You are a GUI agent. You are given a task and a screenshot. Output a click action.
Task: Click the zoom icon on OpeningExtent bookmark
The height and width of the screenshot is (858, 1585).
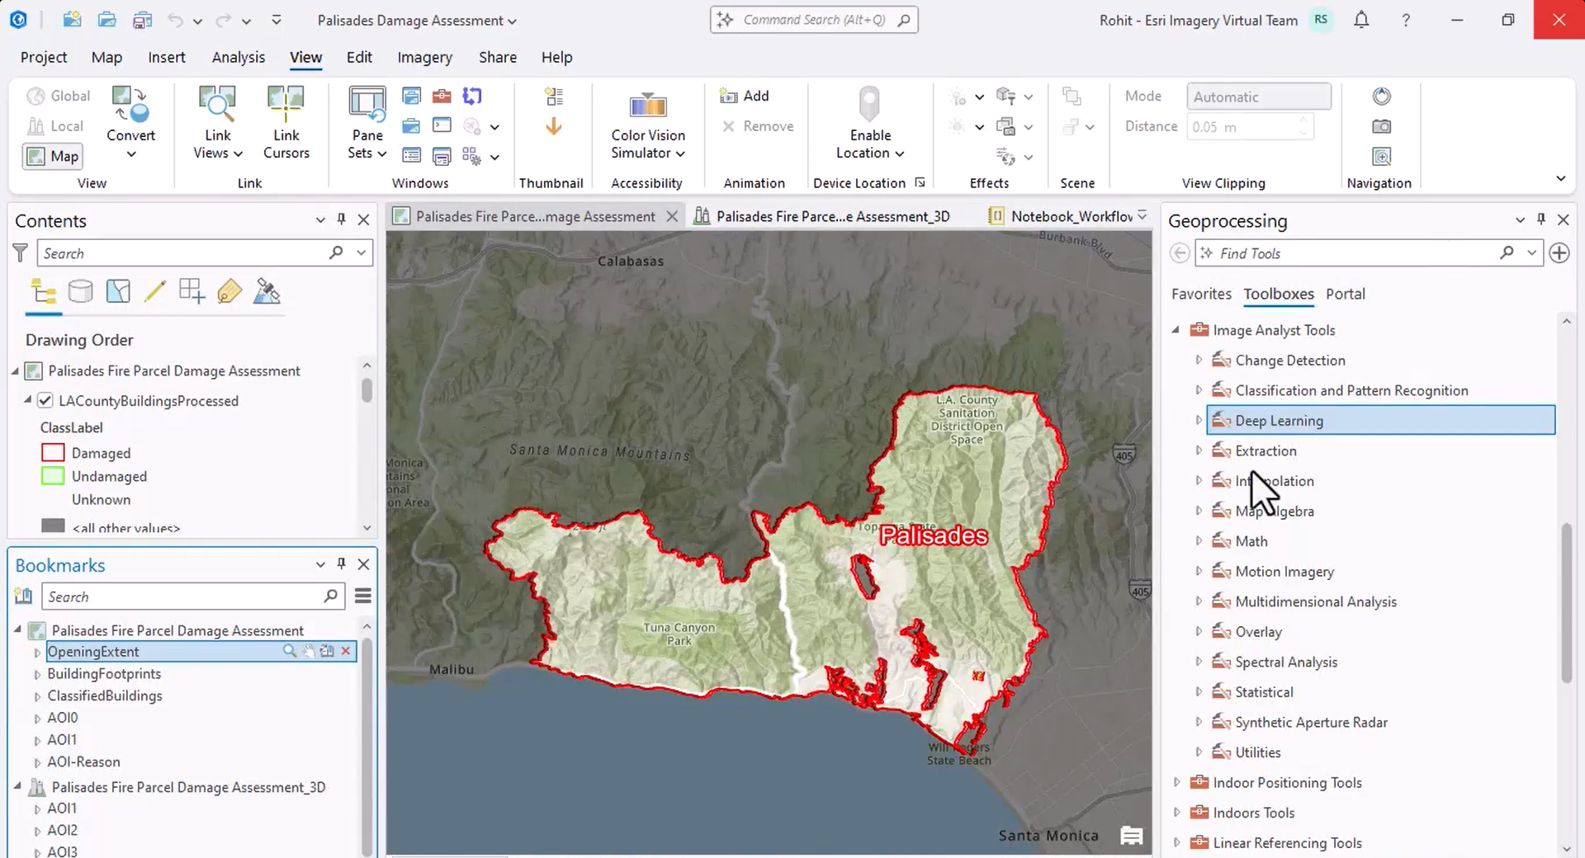click(x=290, y=651)
